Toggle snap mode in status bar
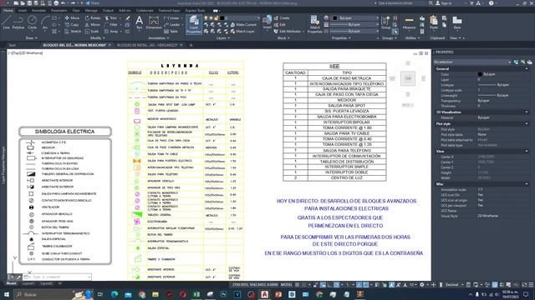Screen dimensions: 535x300 click(303, 285)
